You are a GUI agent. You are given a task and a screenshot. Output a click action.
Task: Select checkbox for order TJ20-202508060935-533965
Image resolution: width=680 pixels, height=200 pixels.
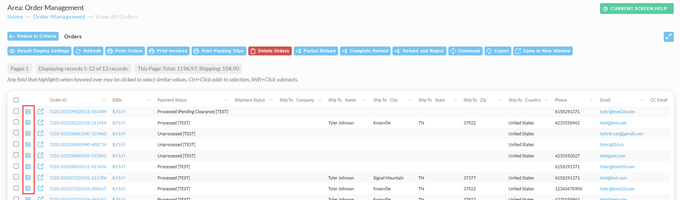coord(16,155)
